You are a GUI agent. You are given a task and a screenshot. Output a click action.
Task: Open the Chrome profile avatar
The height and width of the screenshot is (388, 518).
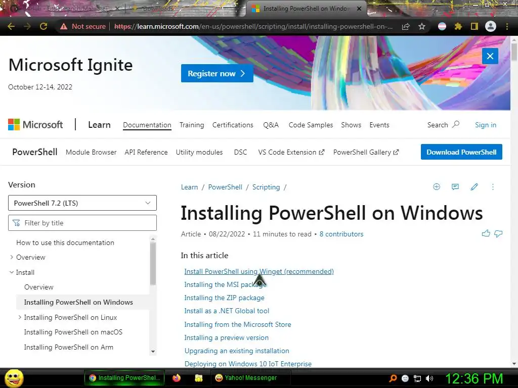491,26
